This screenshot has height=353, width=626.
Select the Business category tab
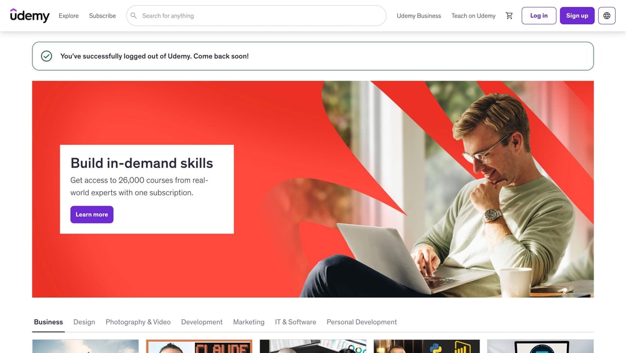click(48, 322)
